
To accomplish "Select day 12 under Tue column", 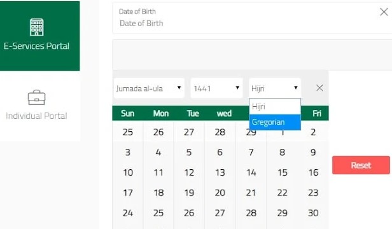I will coord(189,172).
